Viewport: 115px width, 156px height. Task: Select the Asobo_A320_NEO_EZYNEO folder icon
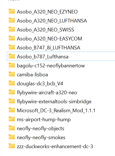click(12, 11)
